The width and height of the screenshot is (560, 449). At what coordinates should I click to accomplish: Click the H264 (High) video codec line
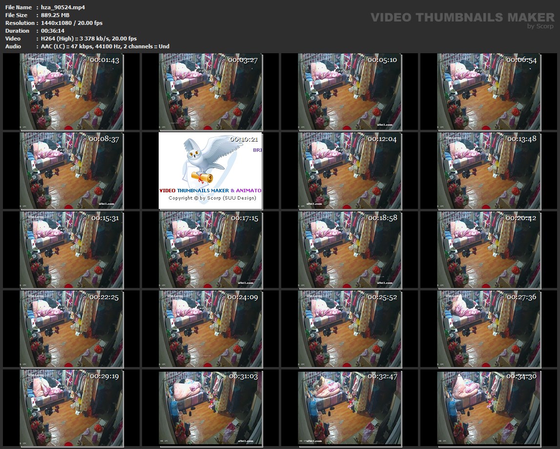[x=88, y=39]
